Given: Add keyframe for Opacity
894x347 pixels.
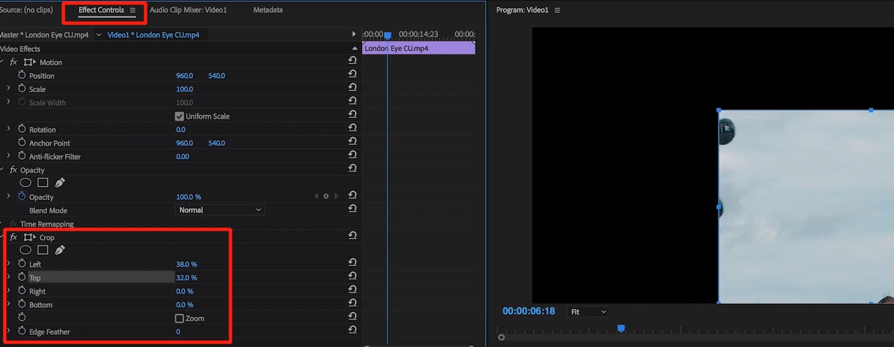Looking at the screenshot, I should pos(326,196).
